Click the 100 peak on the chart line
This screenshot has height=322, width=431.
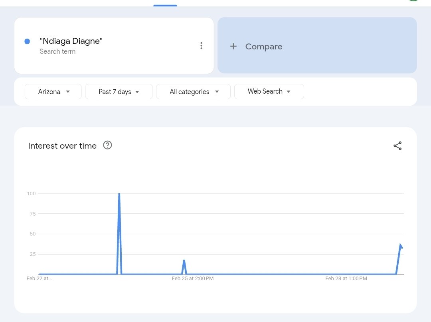(x=119, y=194)
